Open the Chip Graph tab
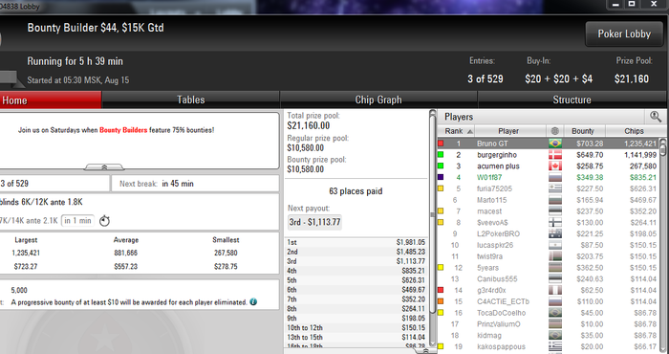The height and width of the screenshot is (354, 669). (x=378, y=100)
